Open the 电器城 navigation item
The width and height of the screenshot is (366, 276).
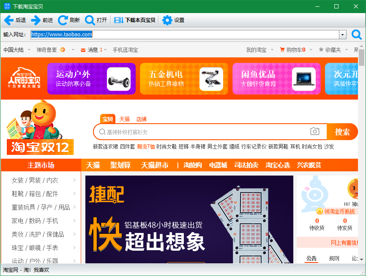pyautogui.click(x=218, y=165)
